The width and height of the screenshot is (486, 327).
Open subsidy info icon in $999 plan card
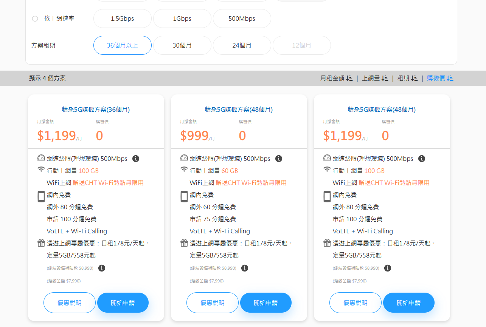[245, 268]
